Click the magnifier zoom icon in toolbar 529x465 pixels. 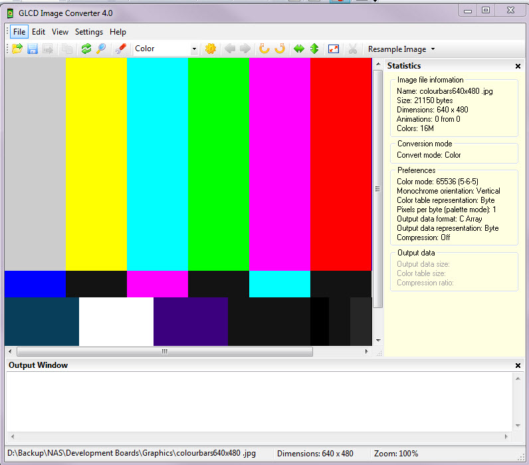[x=101, y=49]
